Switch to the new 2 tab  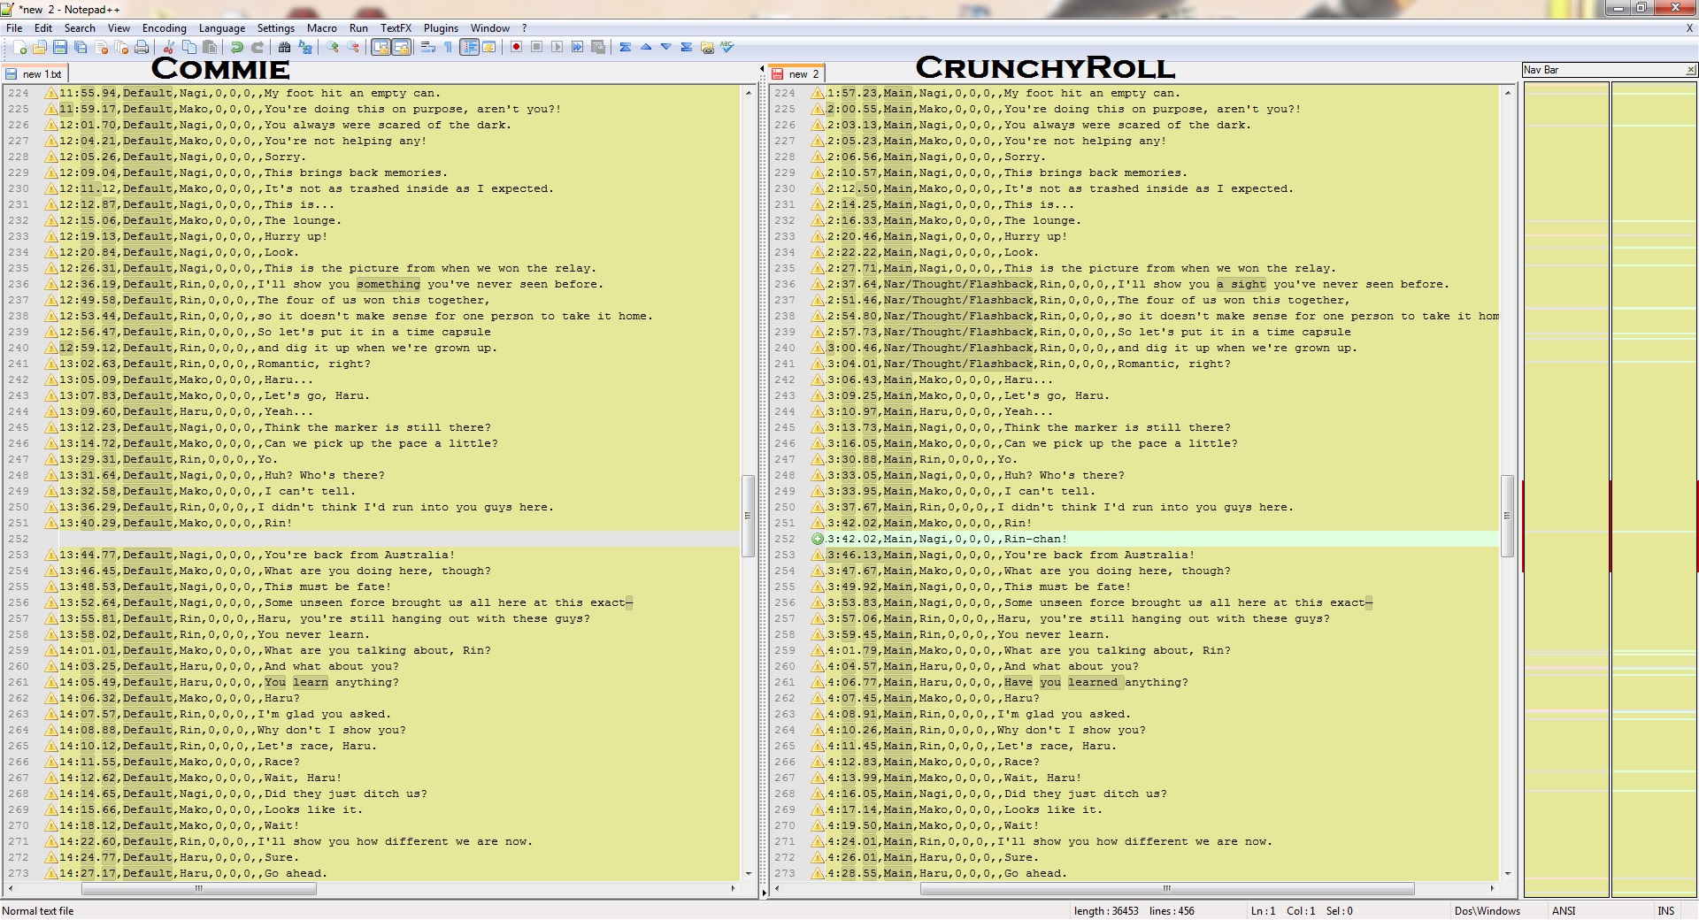click(796, 74)
